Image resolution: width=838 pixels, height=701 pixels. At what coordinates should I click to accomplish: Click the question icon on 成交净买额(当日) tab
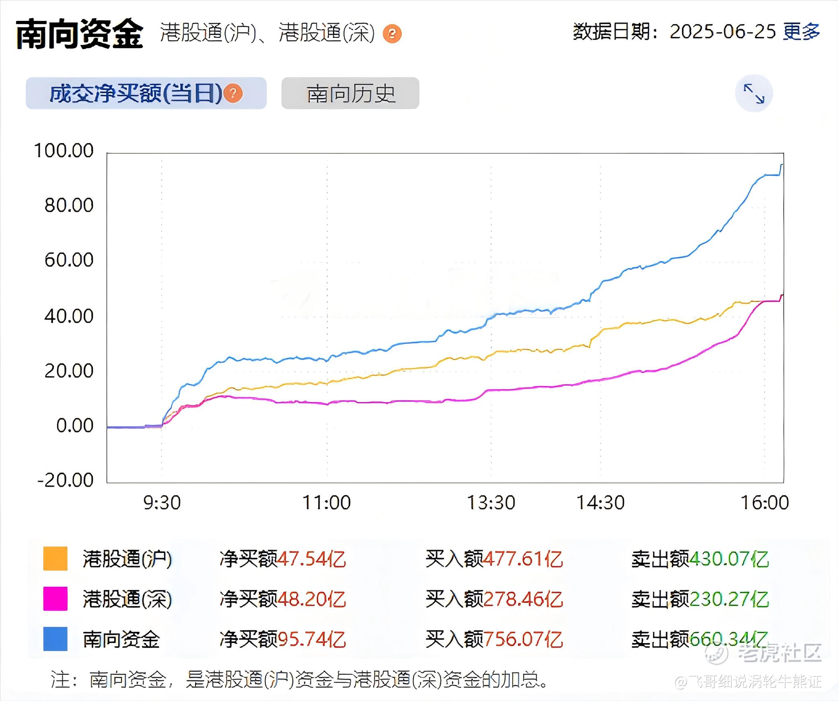pyautogui.click(x=233, y=93)
